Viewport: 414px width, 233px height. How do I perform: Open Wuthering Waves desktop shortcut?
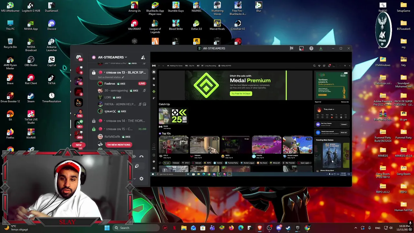pos(217,8)
